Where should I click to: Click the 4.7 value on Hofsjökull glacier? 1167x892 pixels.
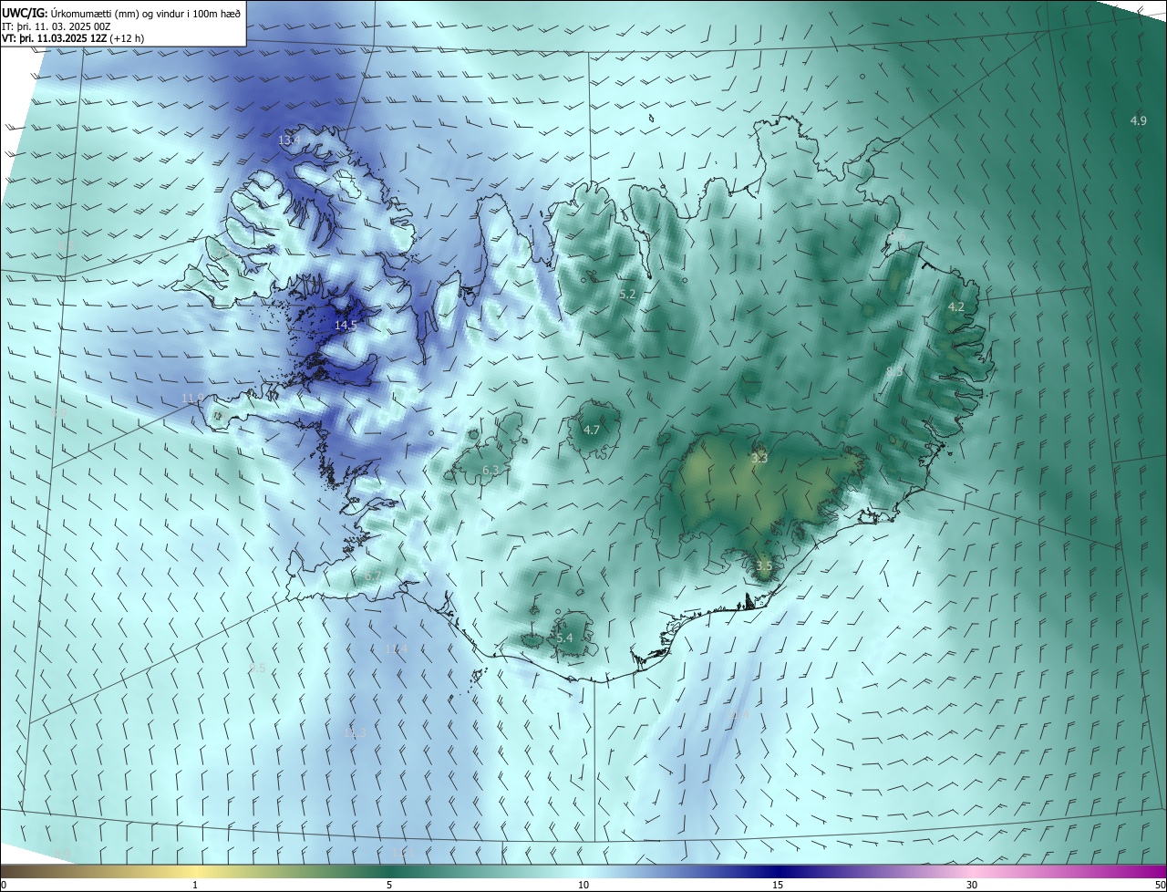pos(592,430)
